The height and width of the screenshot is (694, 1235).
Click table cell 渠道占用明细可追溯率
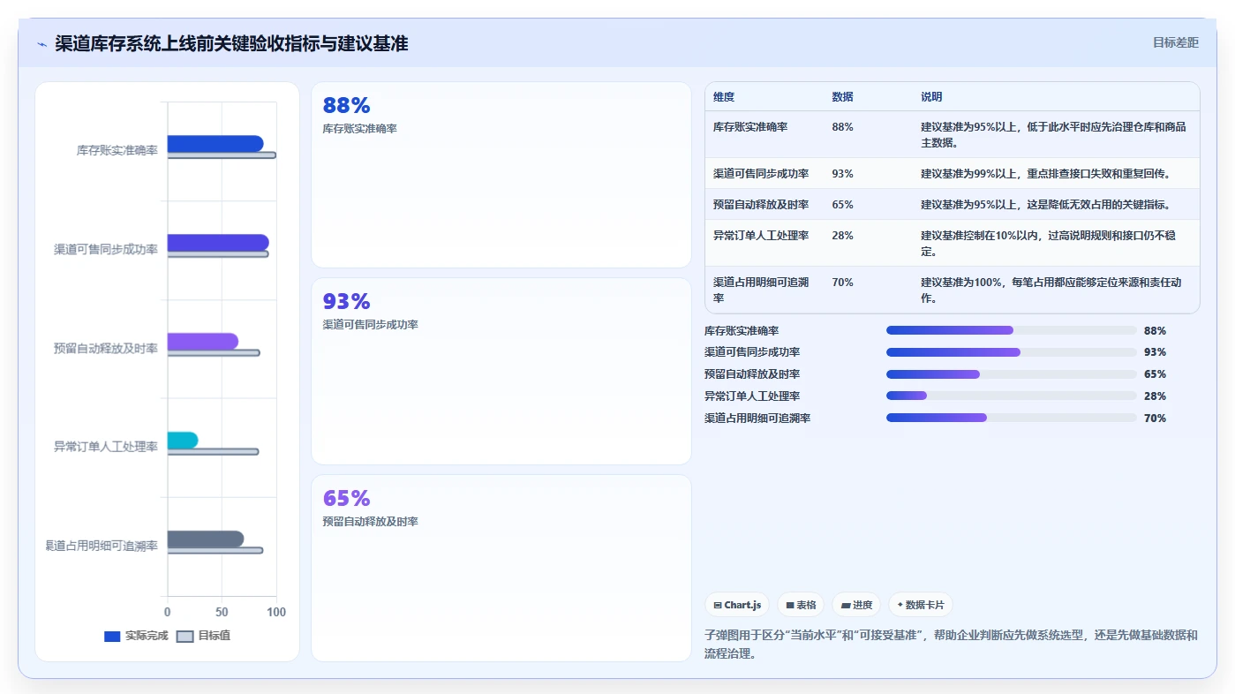[x=766, y=290]
